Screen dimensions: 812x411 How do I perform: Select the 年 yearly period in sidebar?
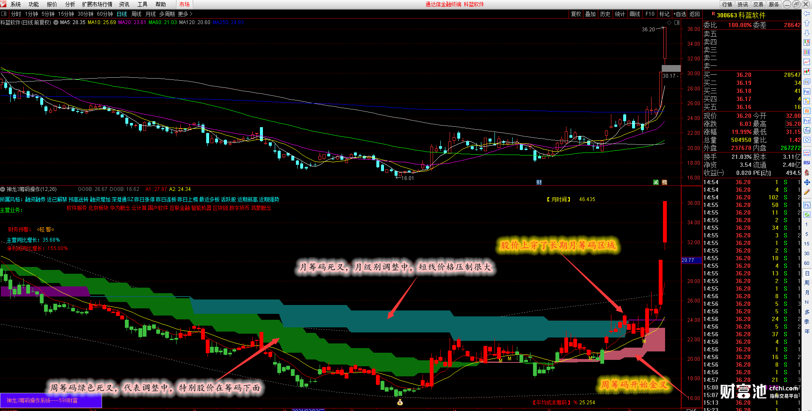[806, 331]
